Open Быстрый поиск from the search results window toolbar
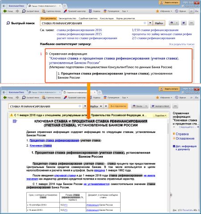 (x=30, y=11)
